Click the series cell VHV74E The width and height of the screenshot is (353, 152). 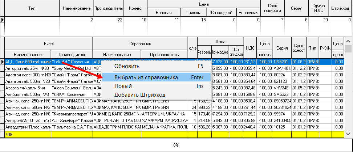[282, 88]
